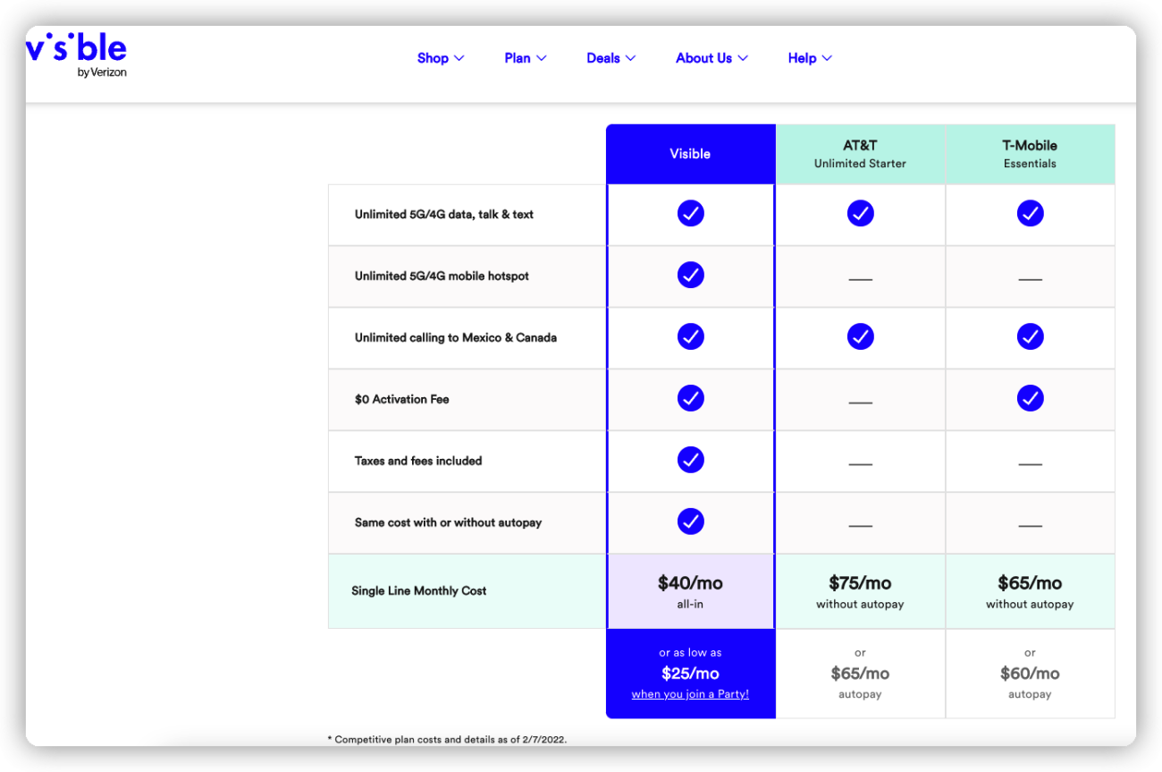Click the Visible by Verizon logo

click(x=77, y=55)
